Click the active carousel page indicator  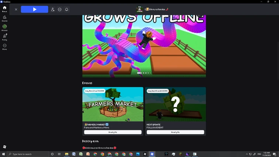coord(139,73)
